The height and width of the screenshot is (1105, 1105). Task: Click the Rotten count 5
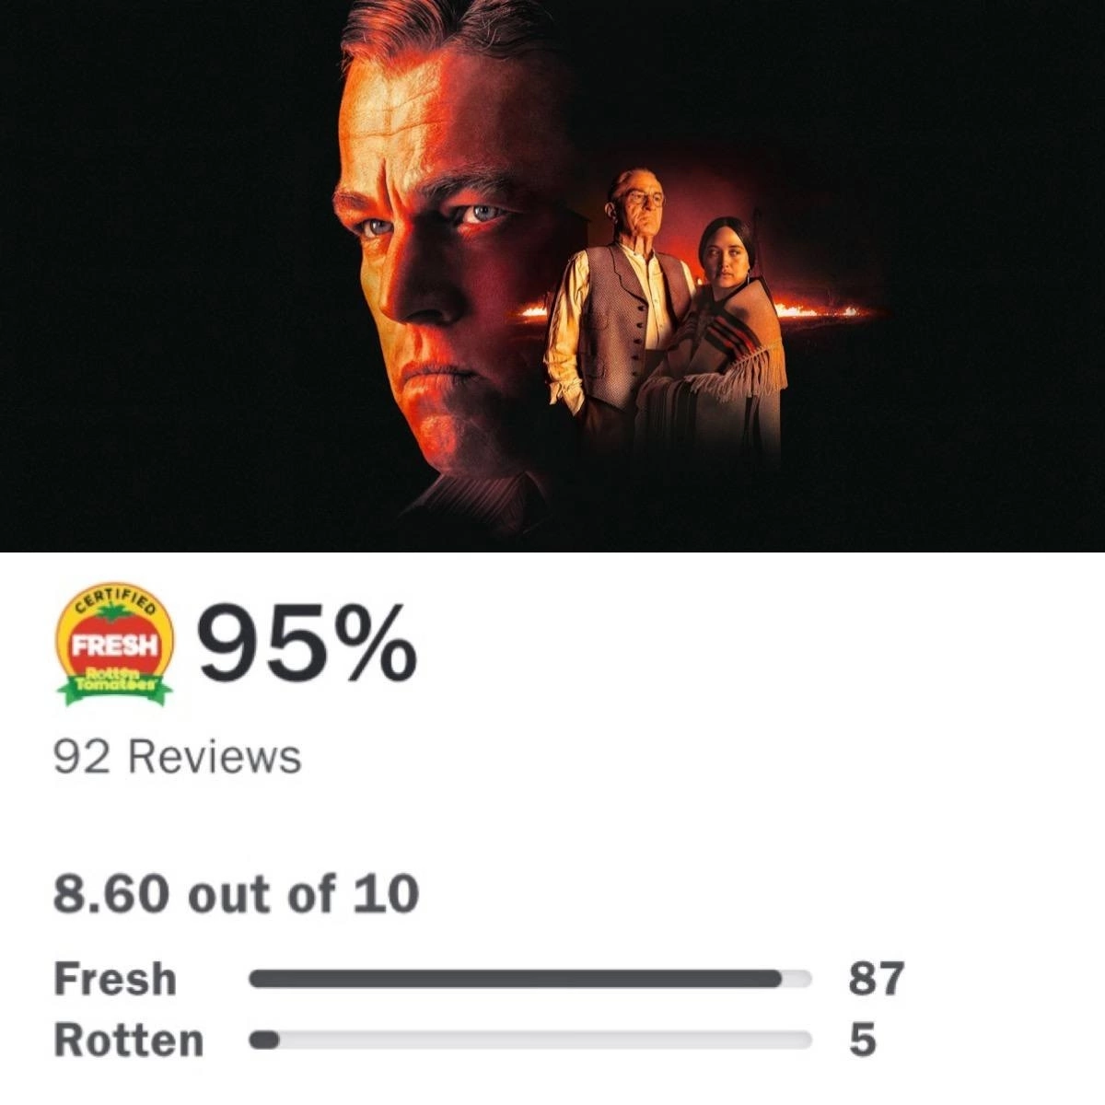pos(862,1041)
